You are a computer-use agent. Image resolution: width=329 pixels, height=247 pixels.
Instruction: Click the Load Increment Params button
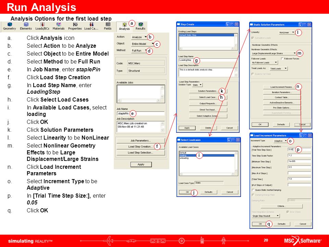(x=282, y=87)
